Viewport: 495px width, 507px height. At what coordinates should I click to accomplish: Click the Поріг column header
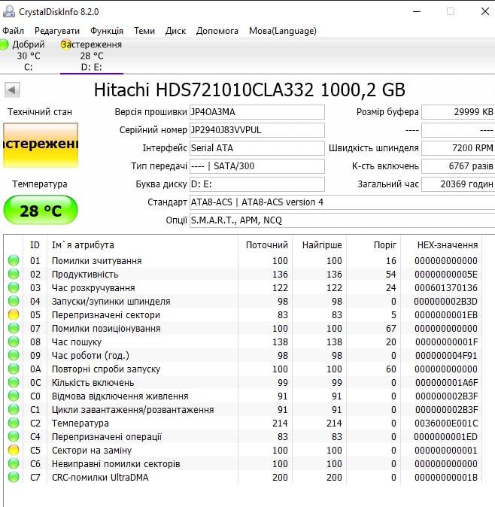(374, 245)
